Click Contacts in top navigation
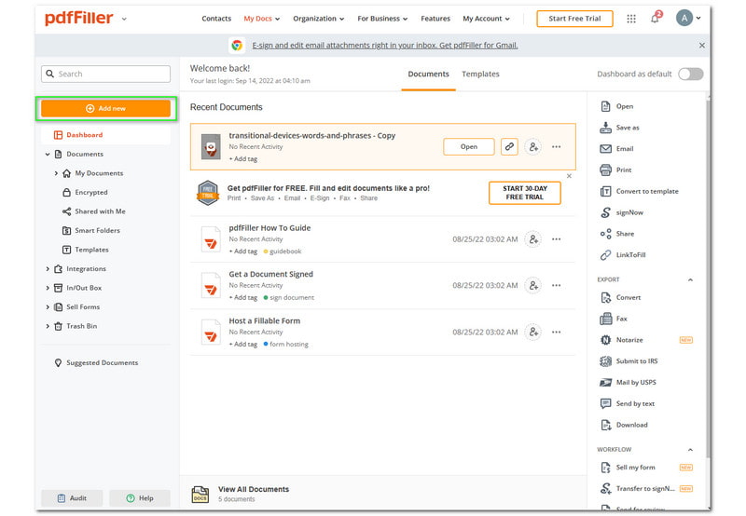Image resolution: width=746 pixels, height=516 pixels. (216, 19)
